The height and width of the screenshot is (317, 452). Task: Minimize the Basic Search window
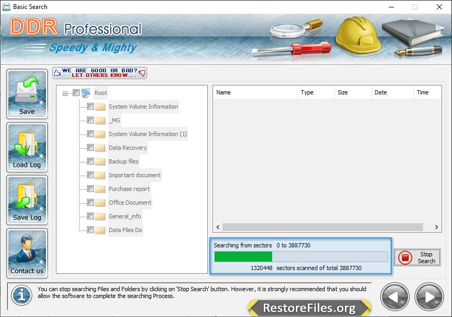click(x=391, y=7)
